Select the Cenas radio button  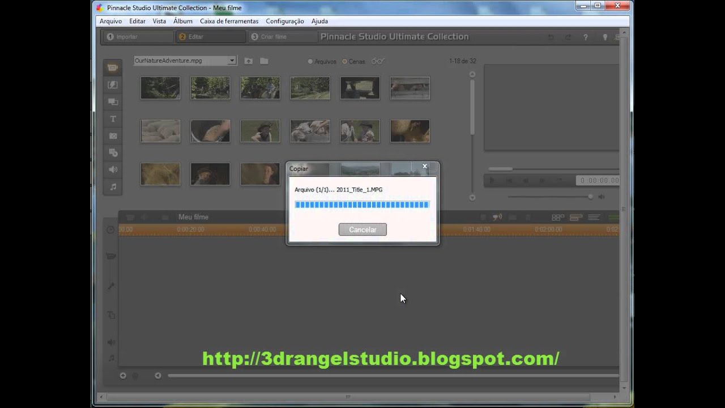pos(344,61)
